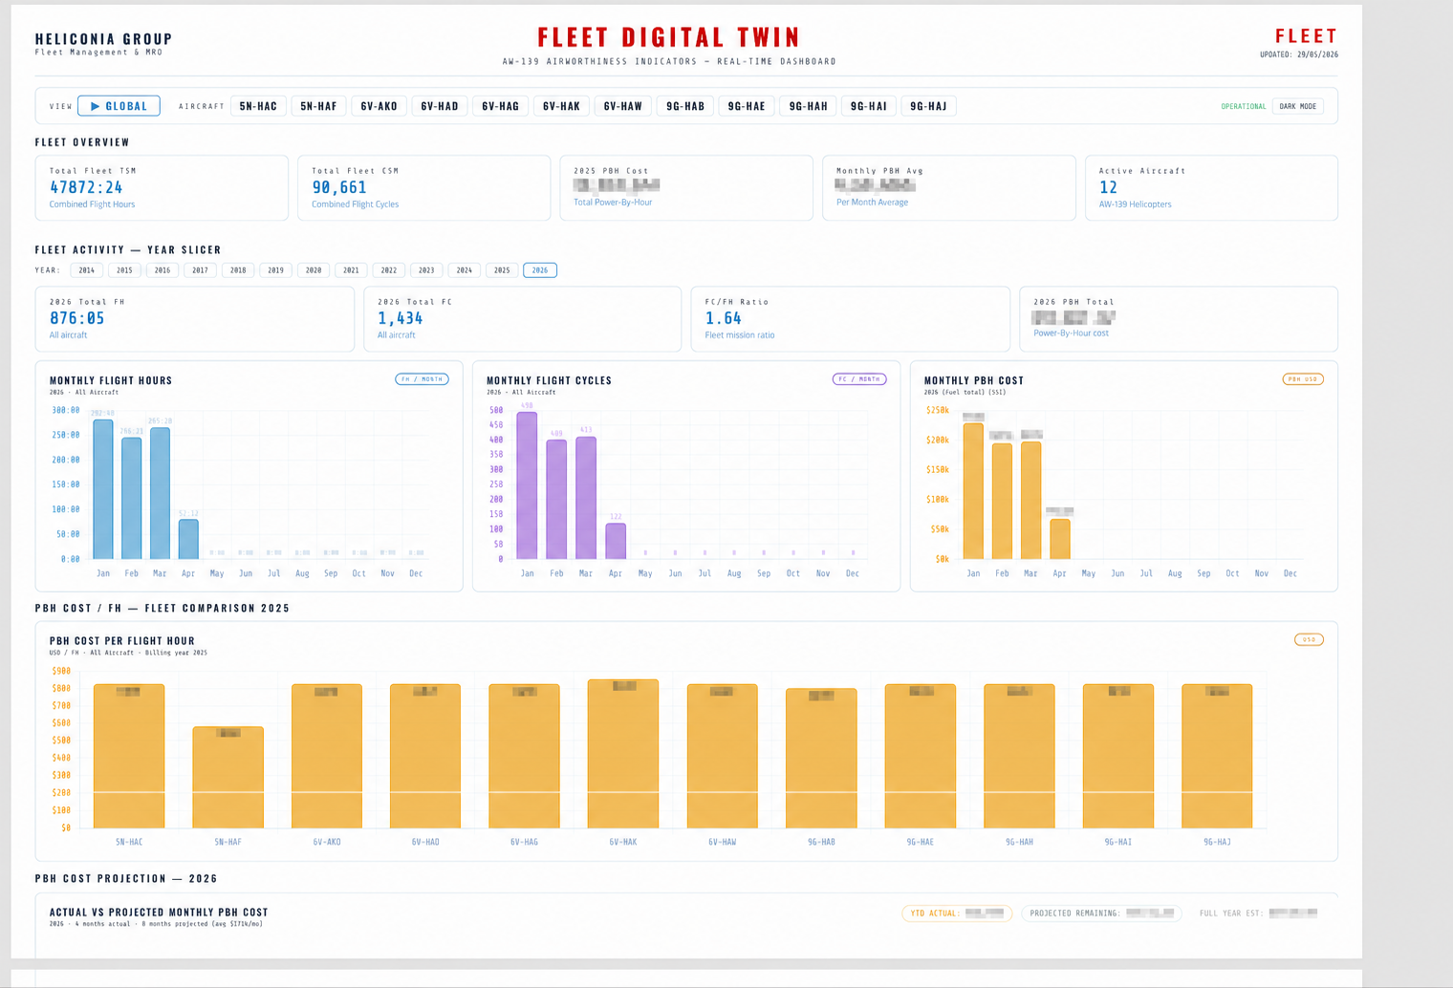Click the 9G-HAB bar in cost per flight hour chart
Viewport: 1453px width, 988px height.
pyautogui.click(x=821, y=759)
